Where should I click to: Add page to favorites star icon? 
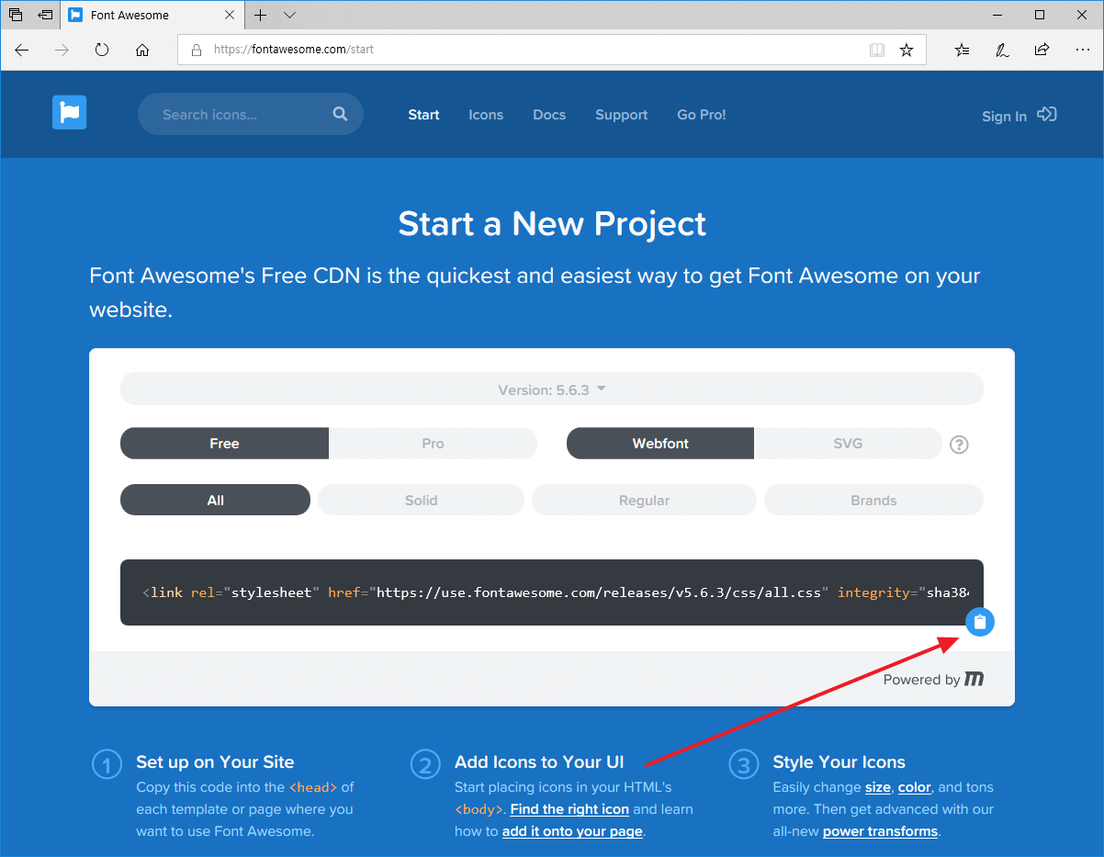[907, 50]
